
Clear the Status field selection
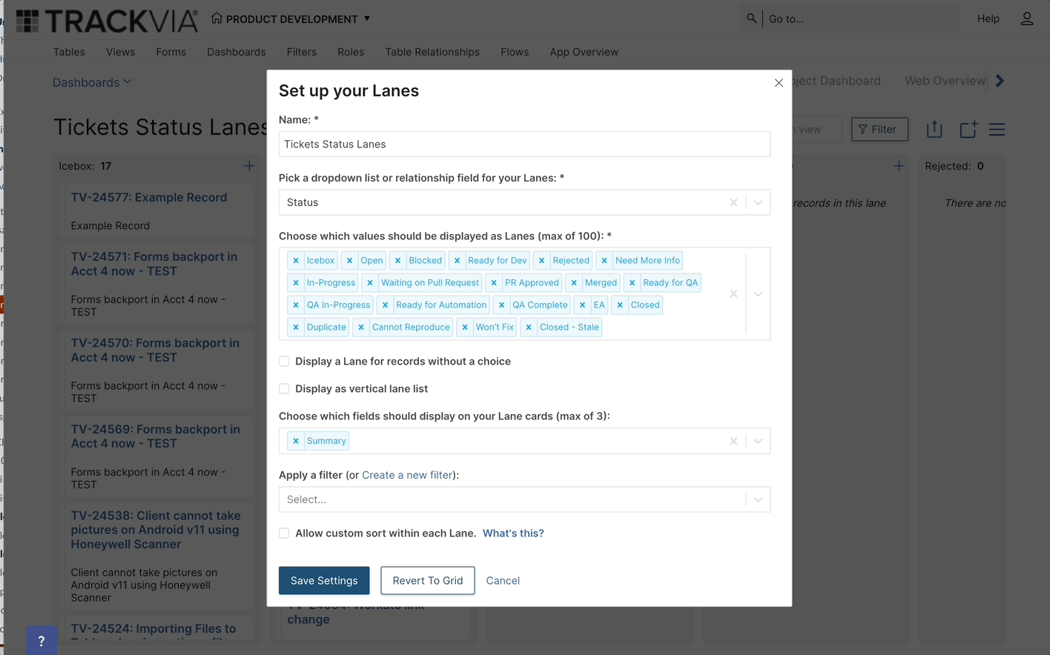click(x=733, y=202)
